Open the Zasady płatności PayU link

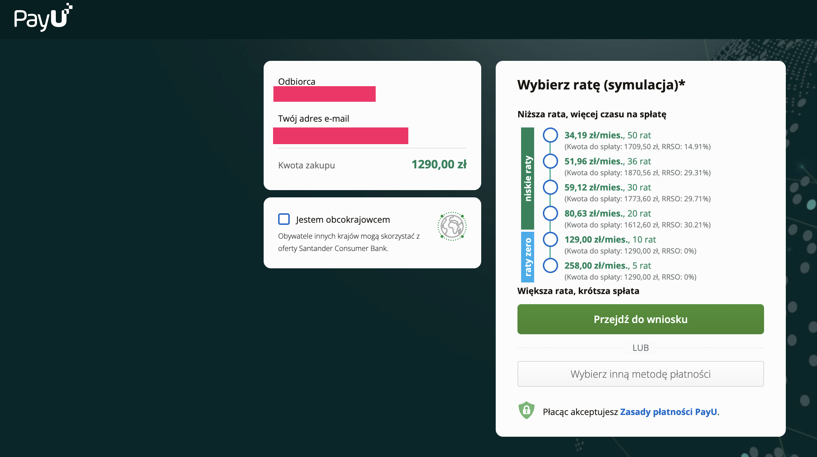pos(668,412)
